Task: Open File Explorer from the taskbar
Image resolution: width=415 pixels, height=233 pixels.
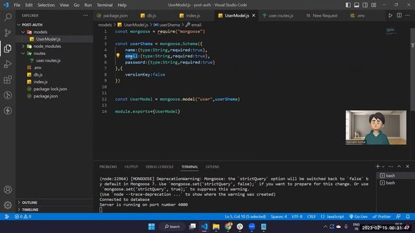Action: coord(216,227)
